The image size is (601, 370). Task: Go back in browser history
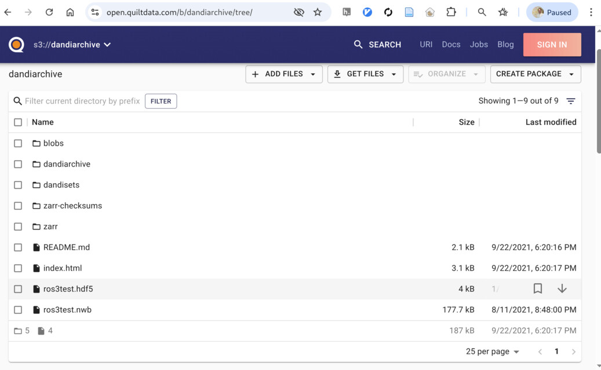tap(8, 12)
